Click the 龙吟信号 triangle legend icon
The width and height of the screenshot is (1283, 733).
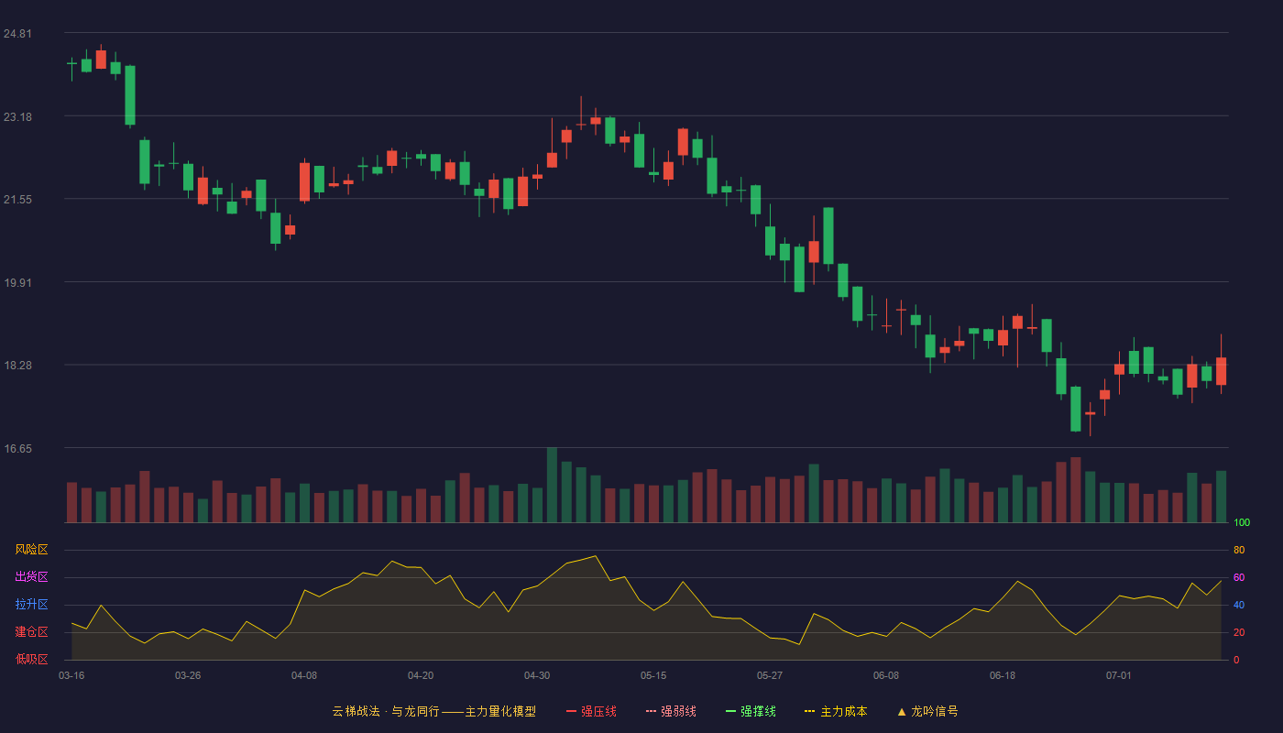point(902,711)
